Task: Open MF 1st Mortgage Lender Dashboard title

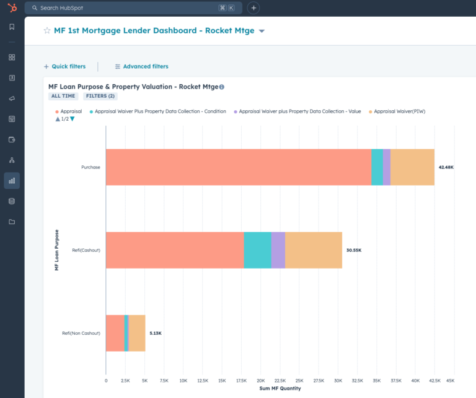Action: (154, 30)
